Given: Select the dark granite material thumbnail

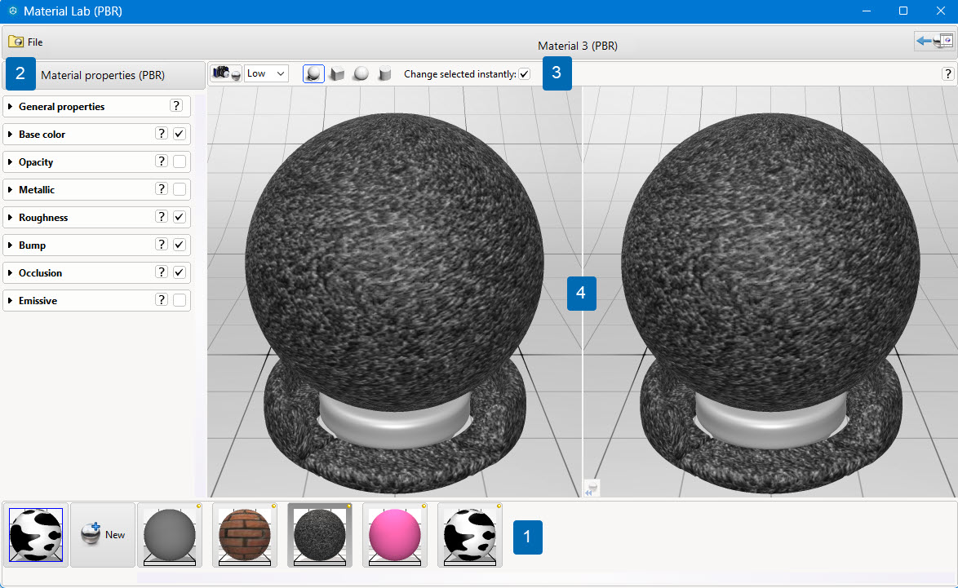Looking at the screenshot, I should coord(320,535).
